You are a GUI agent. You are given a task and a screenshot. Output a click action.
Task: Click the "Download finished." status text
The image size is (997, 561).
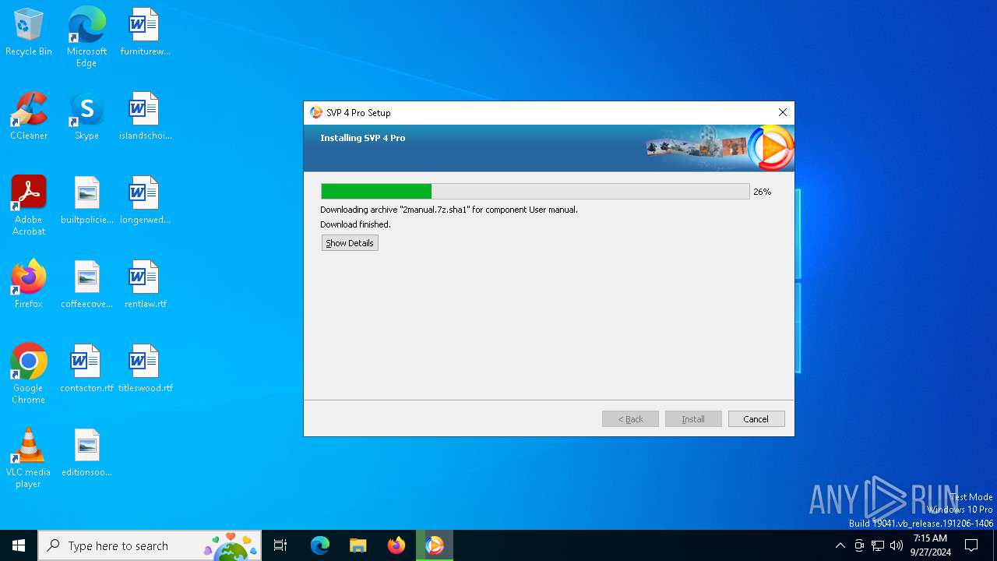pyautogui.click(x=355, y=224)
